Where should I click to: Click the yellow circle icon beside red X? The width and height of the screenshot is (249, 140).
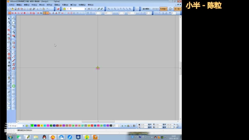click(x=64, y=9)
